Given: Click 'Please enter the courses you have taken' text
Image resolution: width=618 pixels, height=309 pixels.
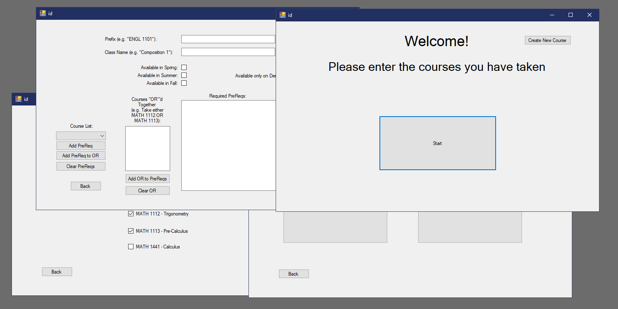Looking at the screenshot, I should (x=437, y=67).
